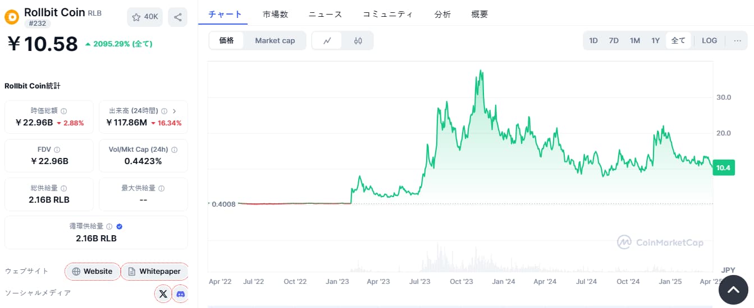Set chart range to 1M
Image resolution: width=754 pixels, height=308 pixels.
point(635,40)
